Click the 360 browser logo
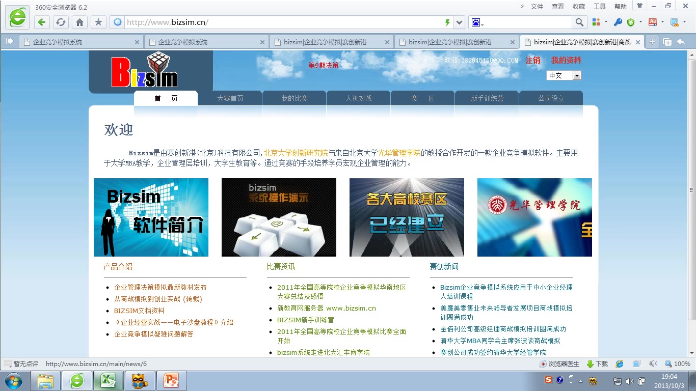This screenshot has width=696, height=391. [17, 18]
